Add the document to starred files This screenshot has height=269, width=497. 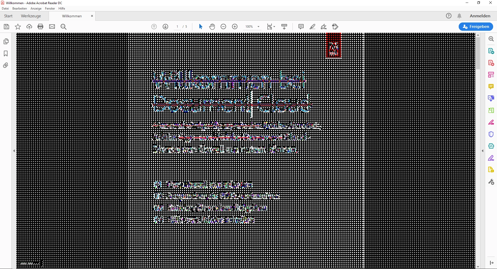pyautogui.click(x=18, y=27)
